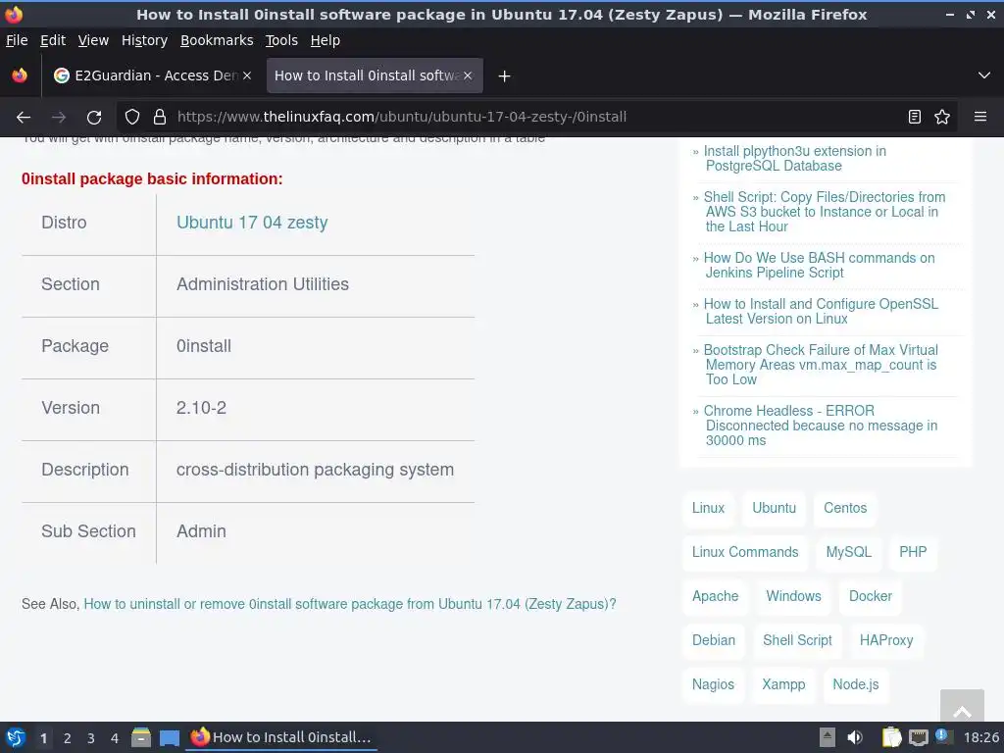
Task: Click the Ubuntu tag
Action: pos(775,508)
